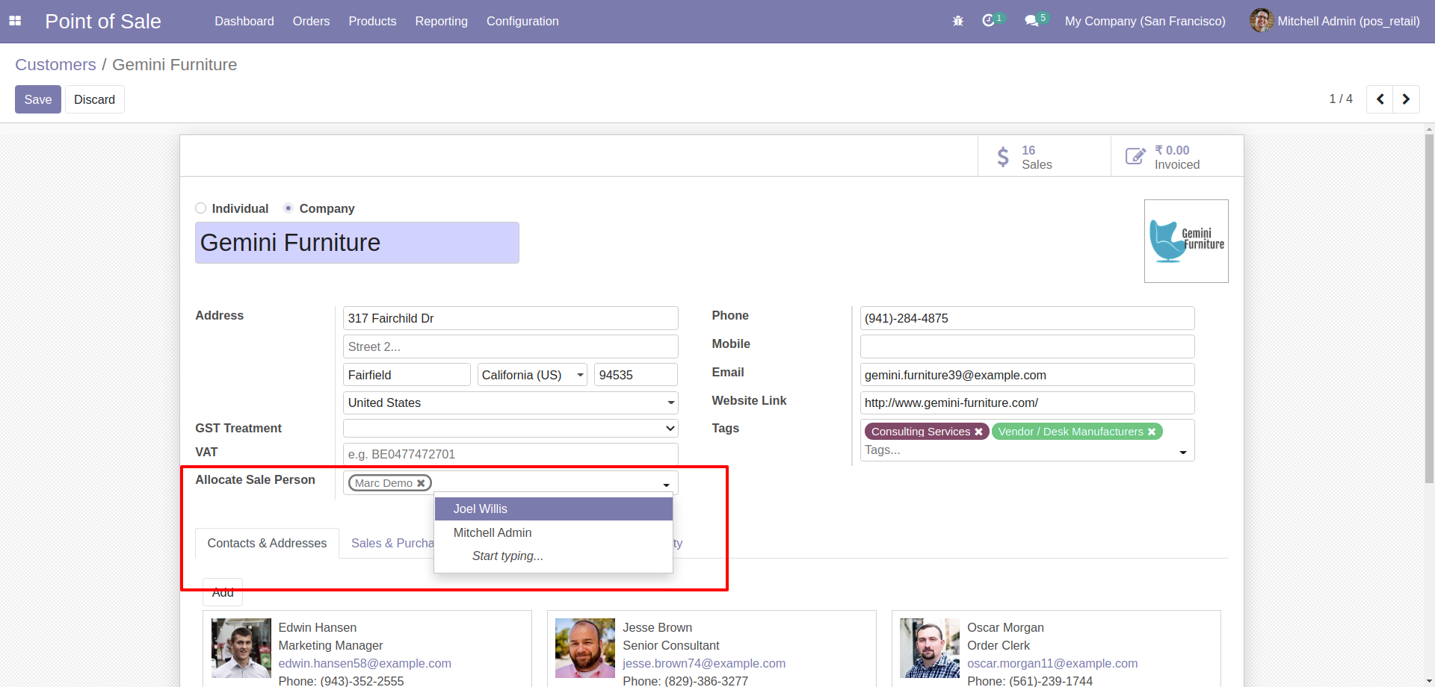Open the Configuration menu
Image resolution: width=1435 pixels, height=687 pixels.
point(522,21)
